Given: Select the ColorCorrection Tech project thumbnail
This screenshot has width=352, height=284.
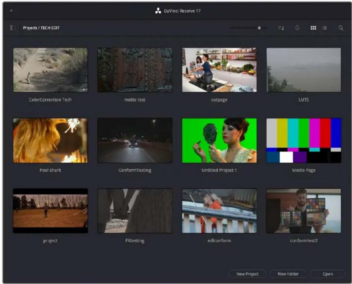Looking at the screenshot, I should click(x=50, y=70).
